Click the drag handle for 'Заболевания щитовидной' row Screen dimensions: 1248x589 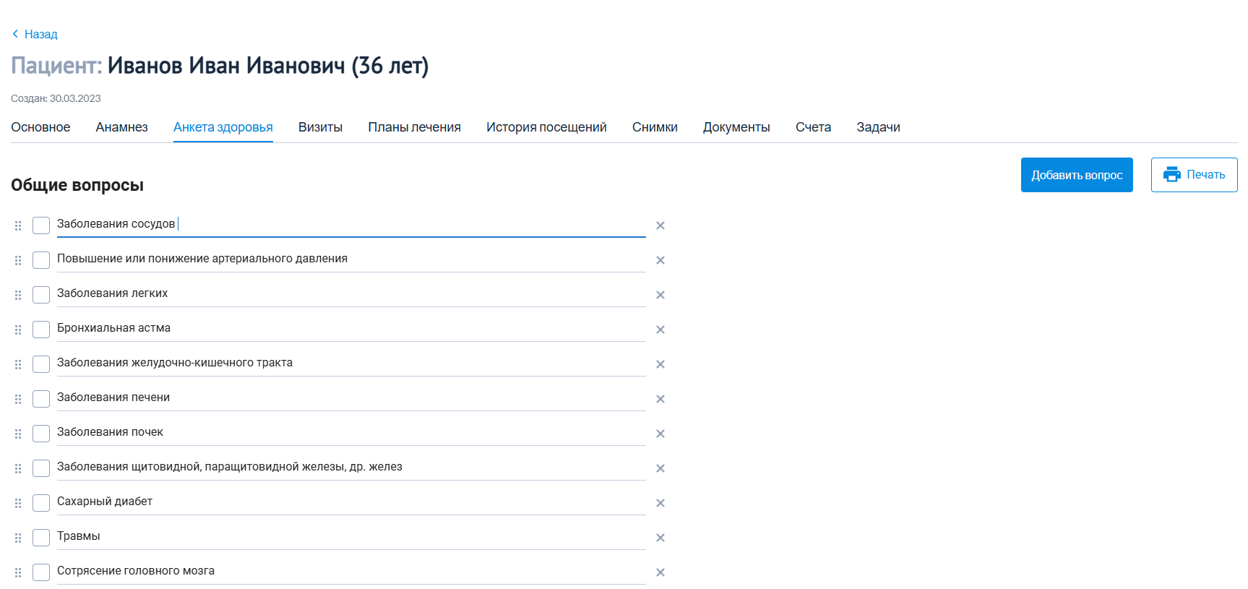18,468
